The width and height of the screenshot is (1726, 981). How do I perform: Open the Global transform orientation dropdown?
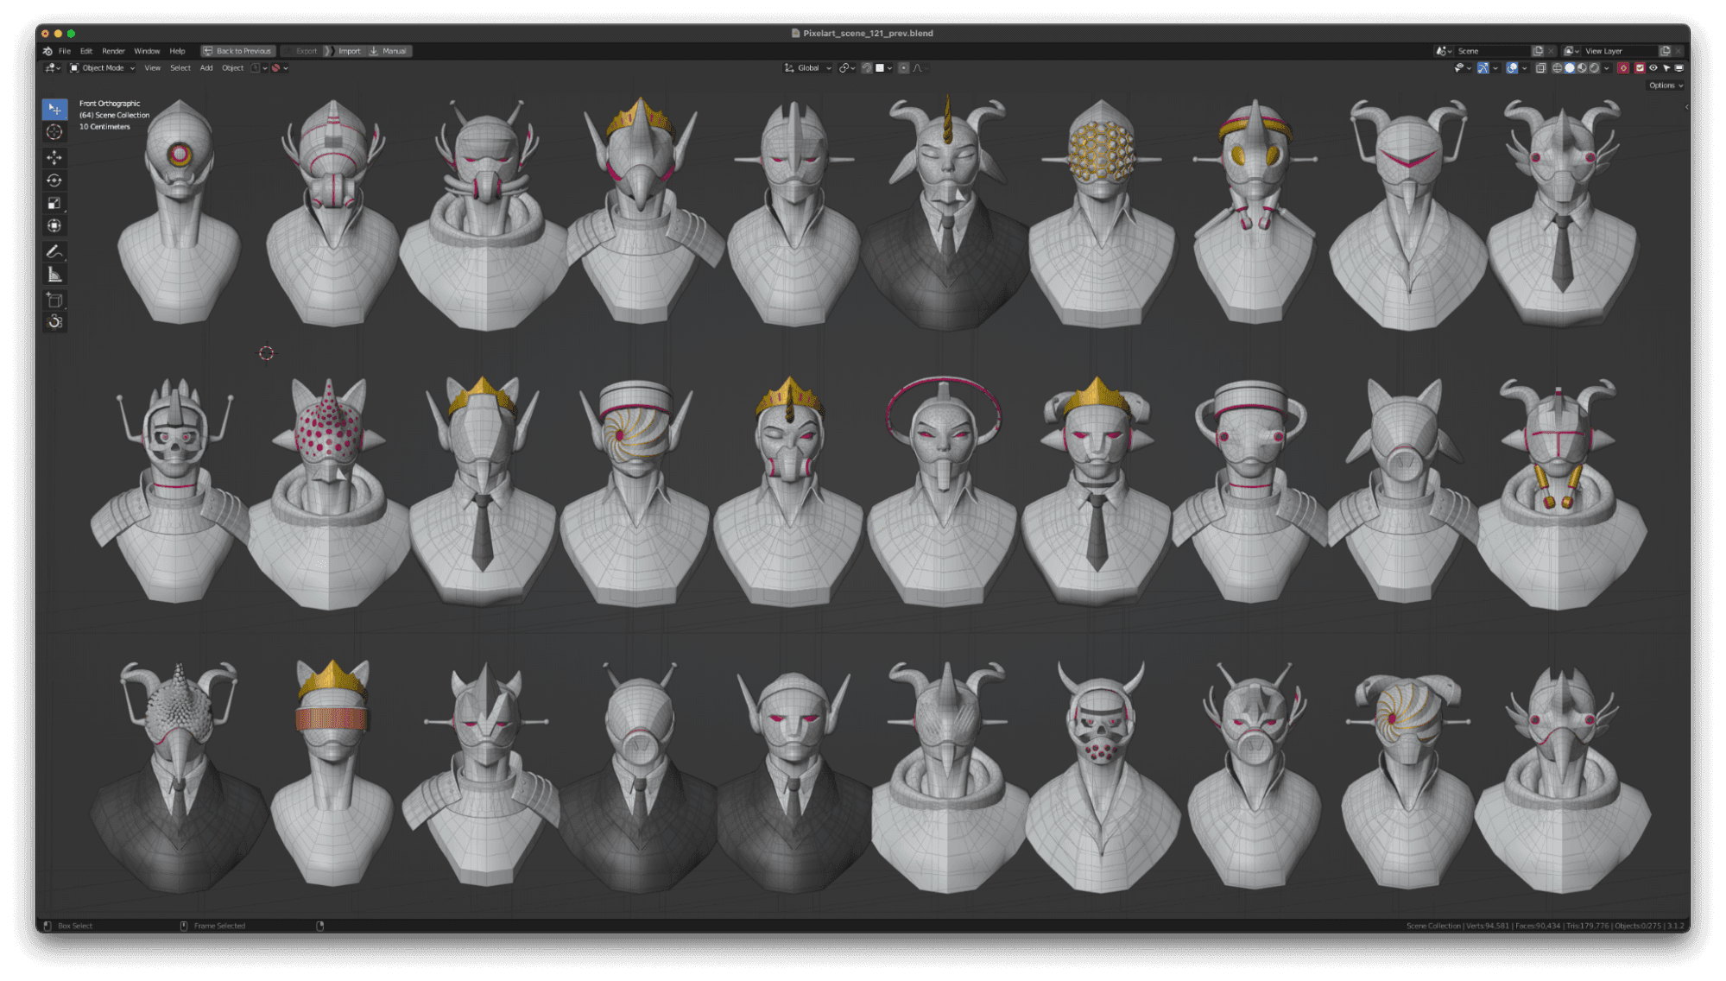point(807,68)
